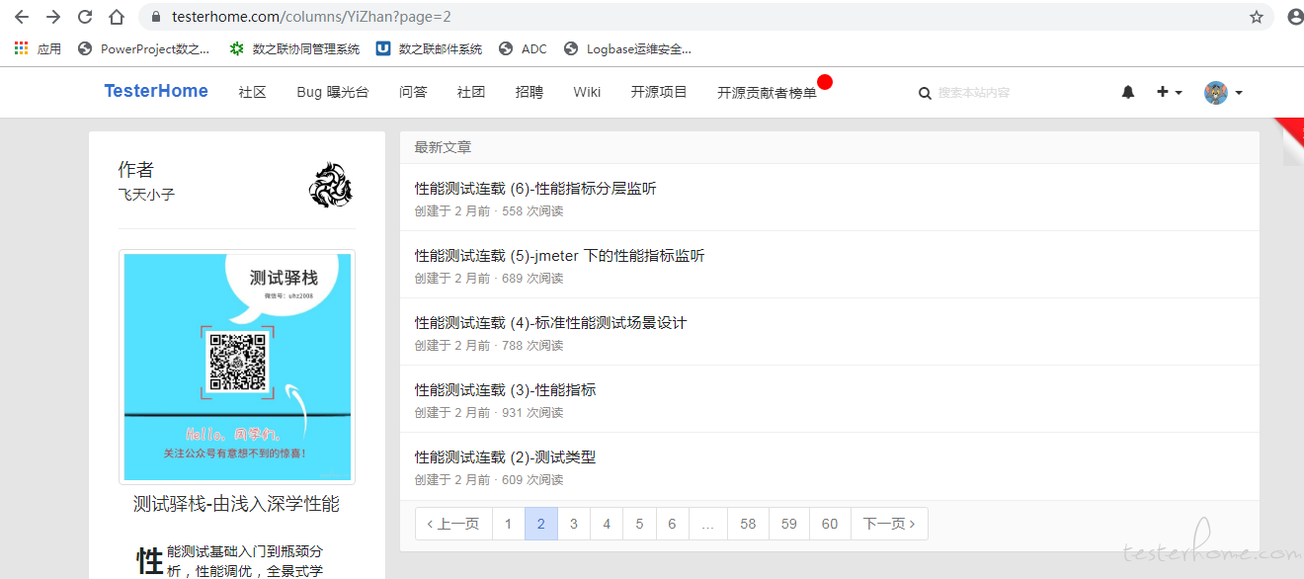
Task: Click the lock icon in address bar
Action: 155,17
